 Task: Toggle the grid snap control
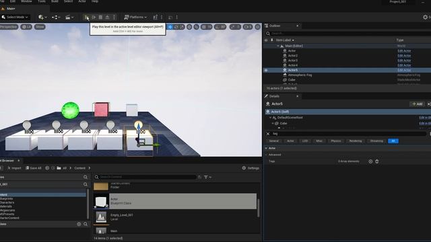pyautogui.click(x=207, y=27)
